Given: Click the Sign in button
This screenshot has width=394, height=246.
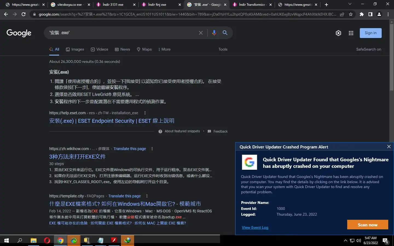Looking at the screenshot, I should [x=370, y=33].
